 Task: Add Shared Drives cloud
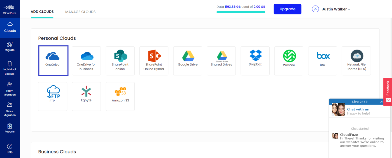point(221,61)
